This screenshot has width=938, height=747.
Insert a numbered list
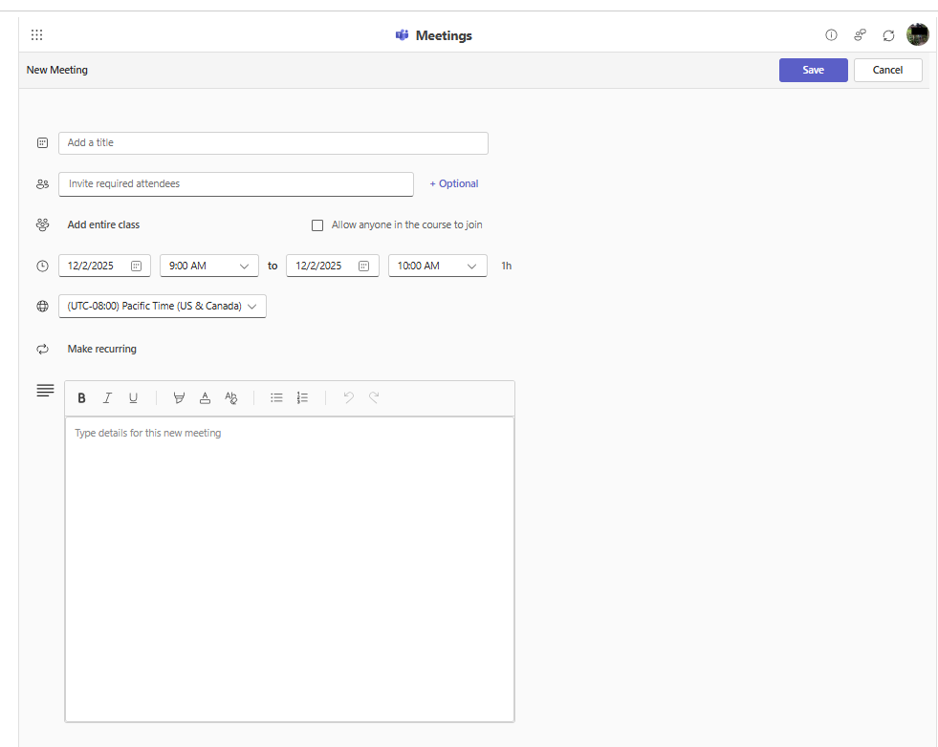(x=302, y=397)
